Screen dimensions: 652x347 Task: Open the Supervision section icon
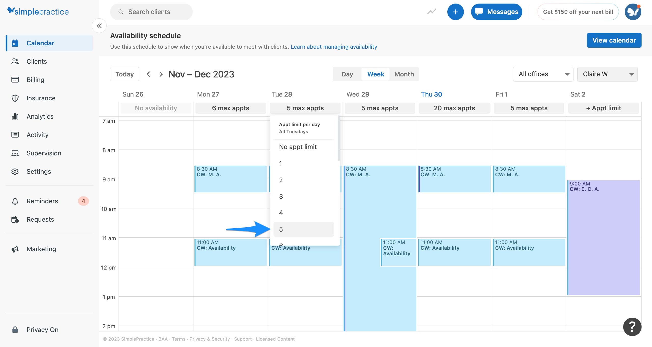pyautogui.click(x=15, y=153)
